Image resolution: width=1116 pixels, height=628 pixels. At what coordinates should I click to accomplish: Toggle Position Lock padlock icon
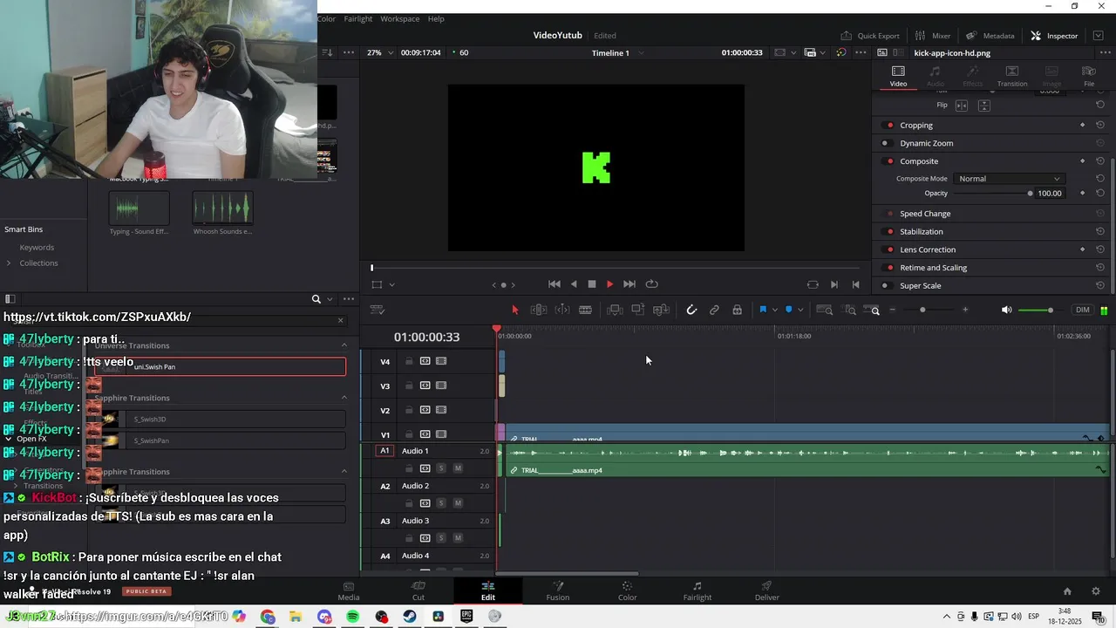(x=738, y=310)
